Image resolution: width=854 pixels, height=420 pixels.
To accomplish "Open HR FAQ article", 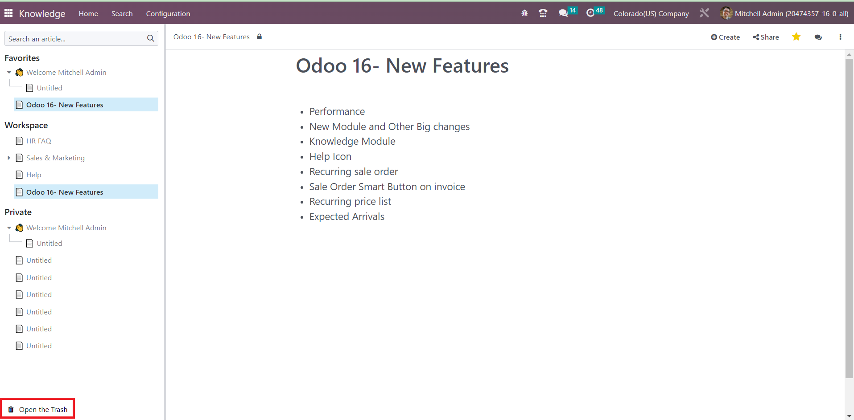I will (x=39, y=141).
